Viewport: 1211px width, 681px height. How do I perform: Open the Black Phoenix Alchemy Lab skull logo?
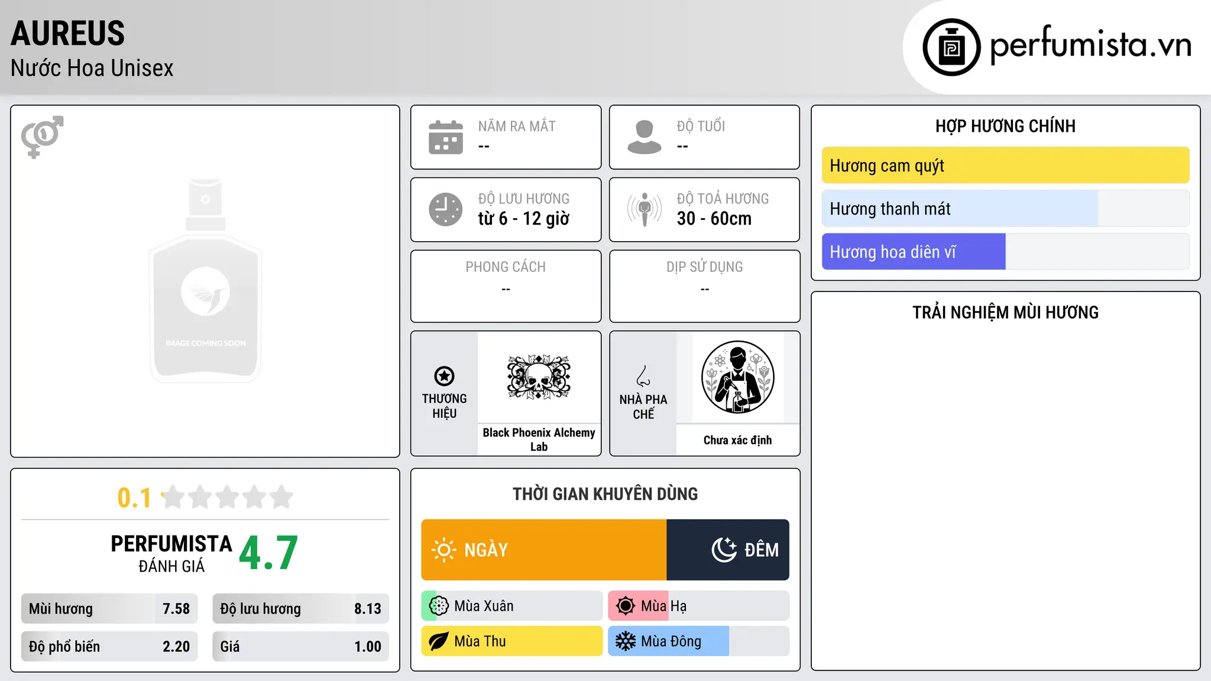[539, 377]
